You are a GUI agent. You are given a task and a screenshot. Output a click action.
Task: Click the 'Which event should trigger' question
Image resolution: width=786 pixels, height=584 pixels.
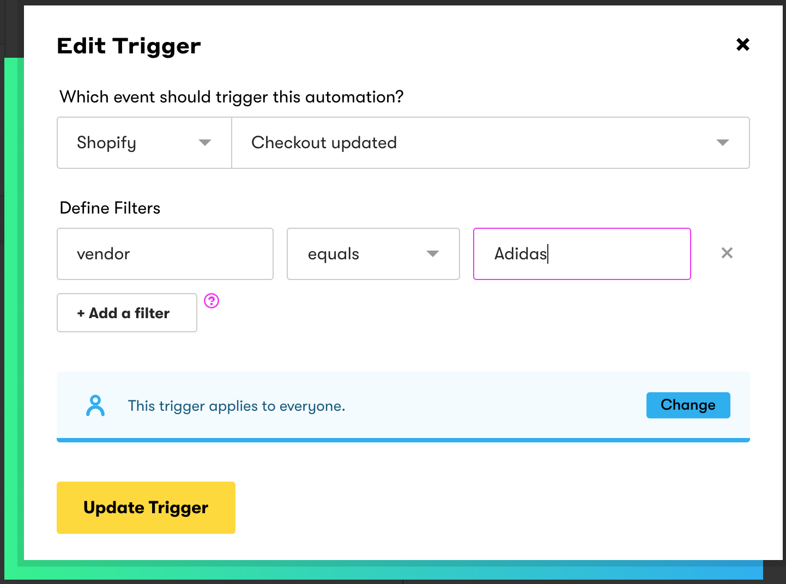point(232,97)
